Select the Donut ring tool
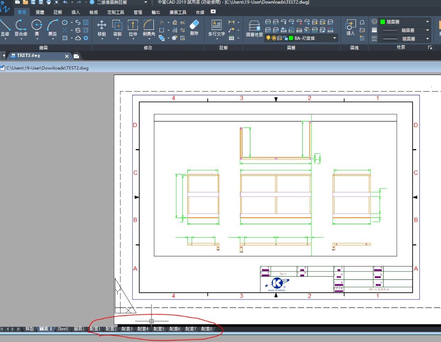 (x=86, y=38)
